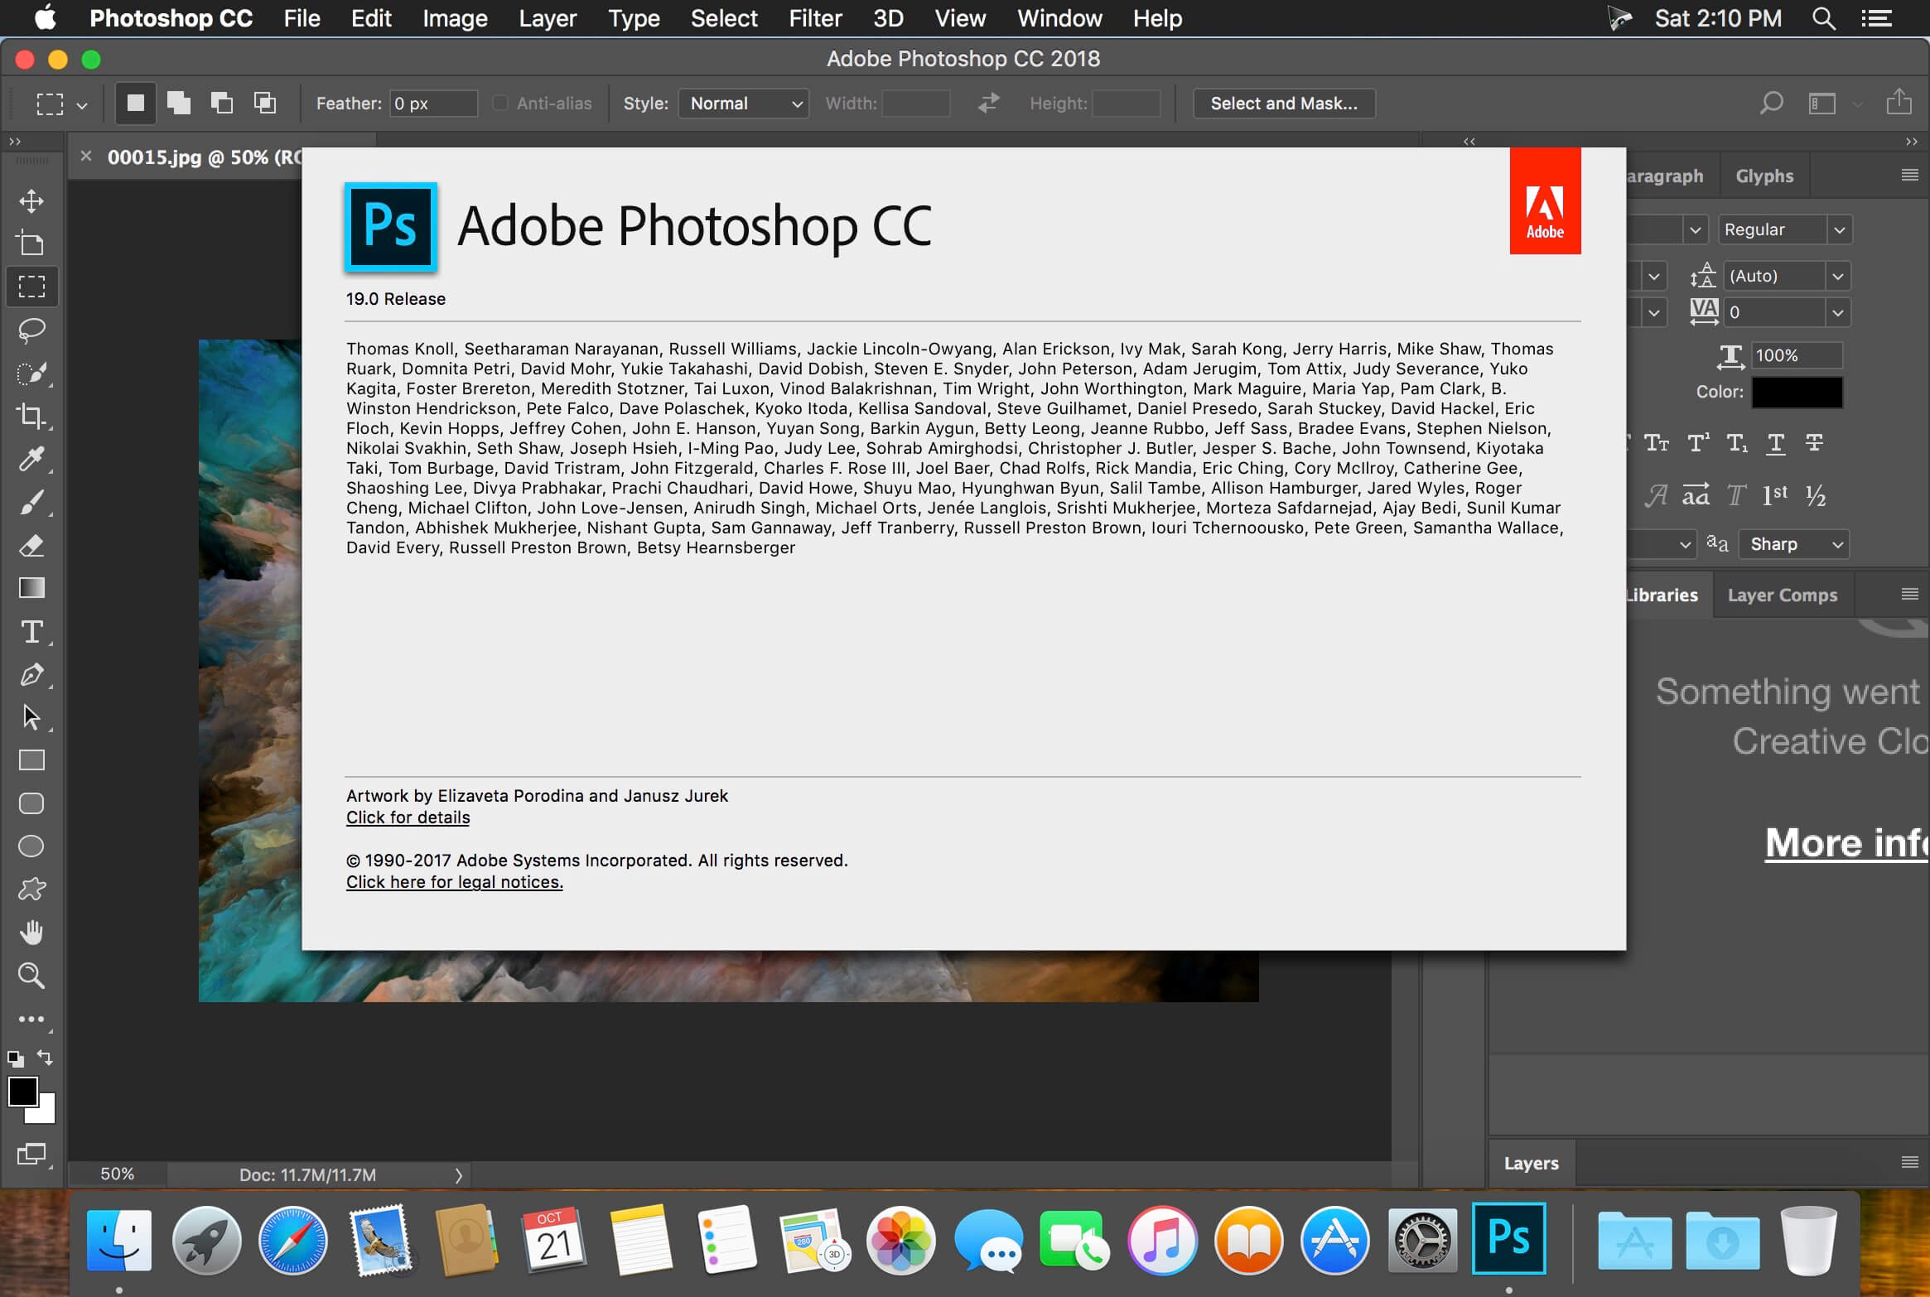Select the Crop tool
This screenshot has height=1297, width=1930.
[x=31, y=417]
